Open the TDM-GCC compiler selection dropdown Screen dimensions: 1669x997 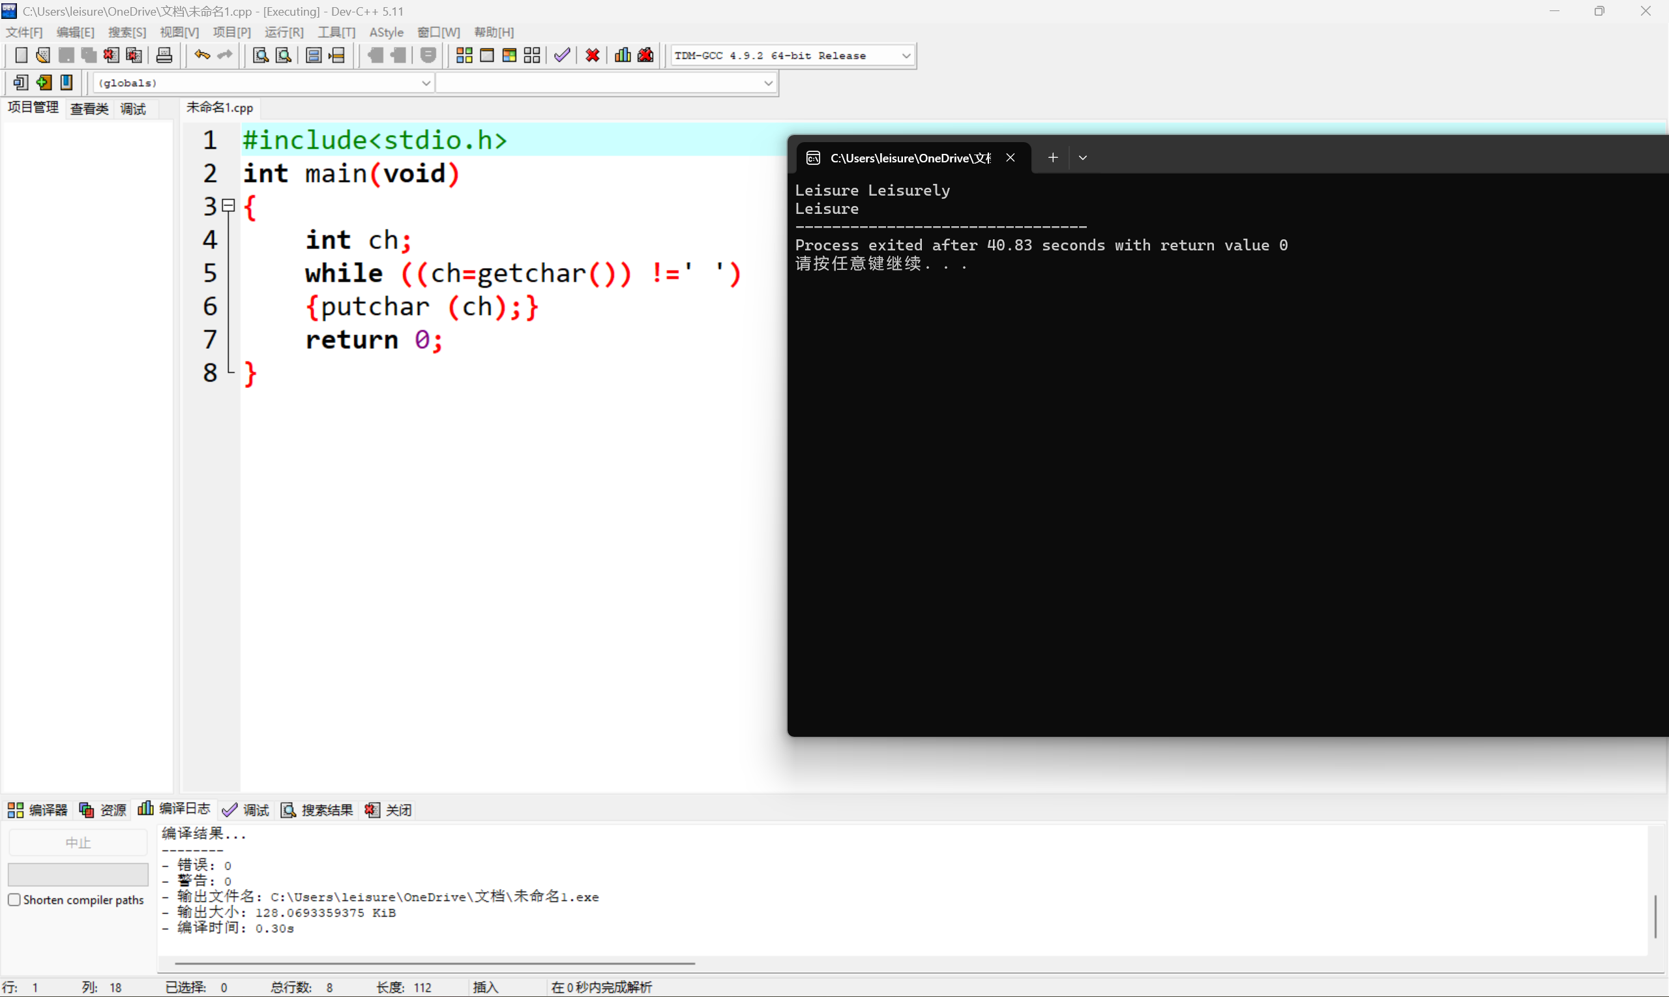907,55
